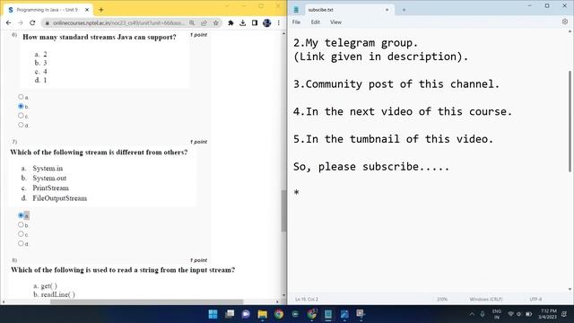Select option c for standard streams question
Image resolution: width=574 pixels, height=323 pixels.
click(21, 116)
